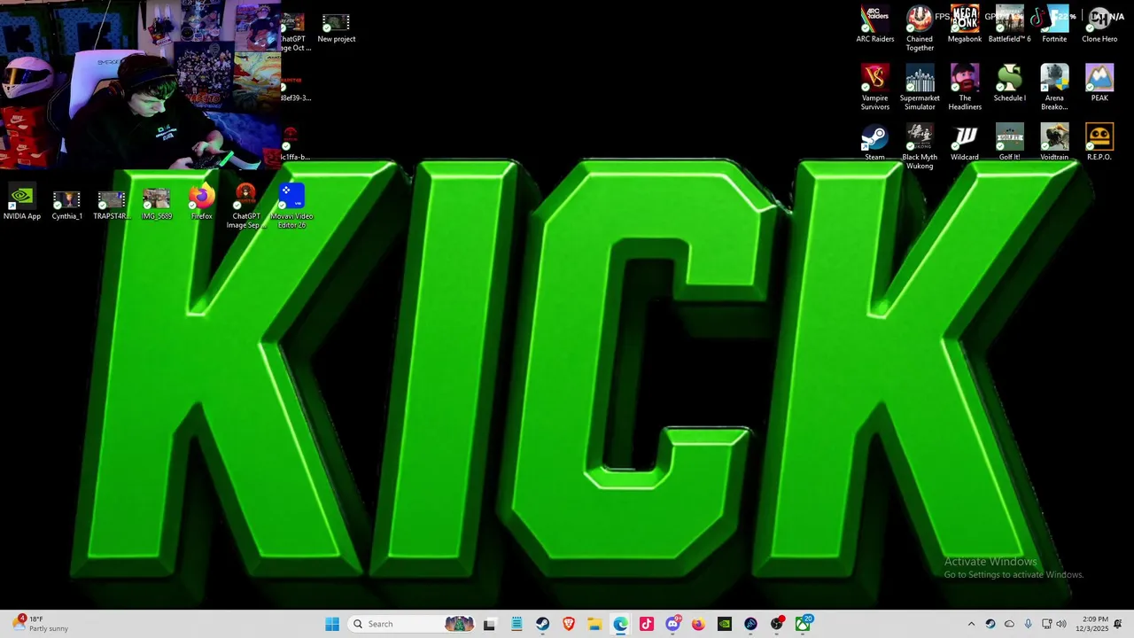Viewport: 1134px width, 638px height.
Task: Select the New project desktop icon
Action: point(337,27)
